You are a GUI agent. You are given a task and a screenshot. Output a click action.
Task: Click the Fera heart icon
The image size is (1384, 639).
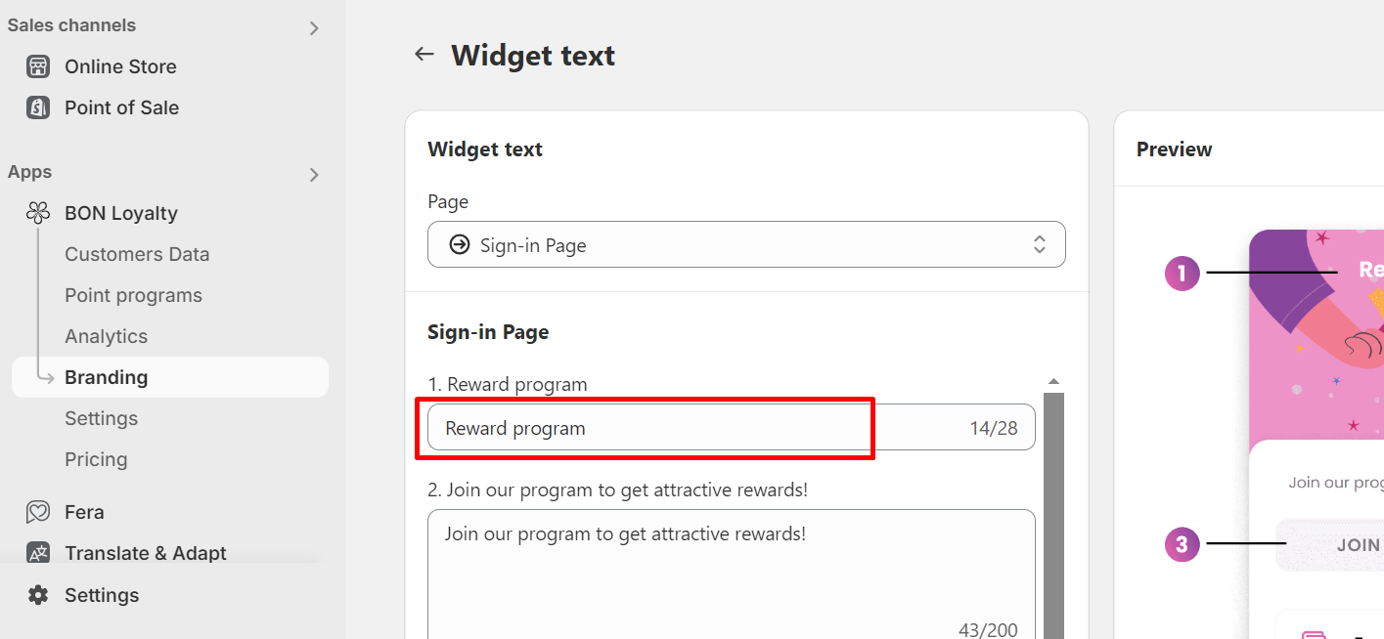click(38, 512)
